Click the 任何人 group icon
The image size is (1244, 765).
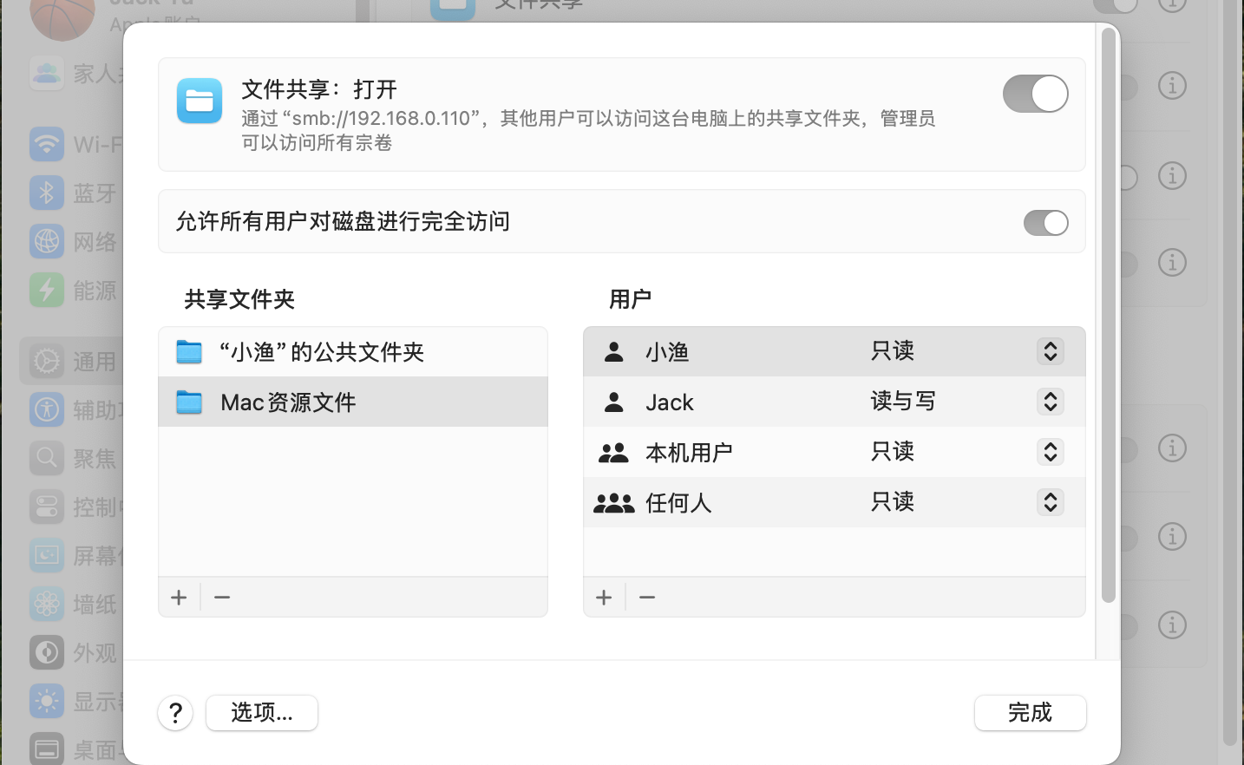[x=614, y=503]
